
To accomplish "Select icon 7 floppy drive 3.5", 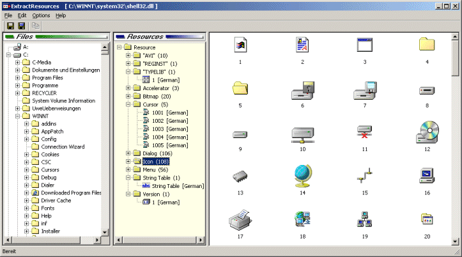I will point(365,91).
